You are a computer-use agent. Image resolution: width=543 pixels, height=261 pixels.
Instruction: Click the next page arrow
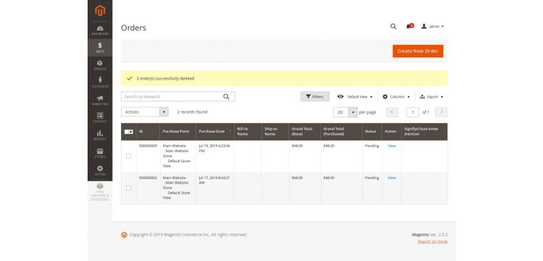pos(441,112)
